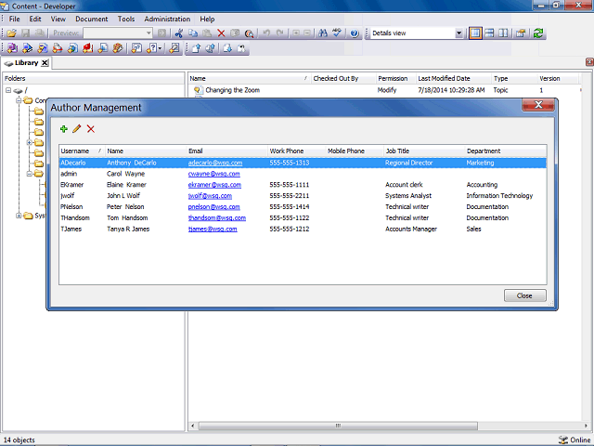Sort authors by Department column header
The width and height of the screenshot is (594, 446).
click(x=505, y=151)
